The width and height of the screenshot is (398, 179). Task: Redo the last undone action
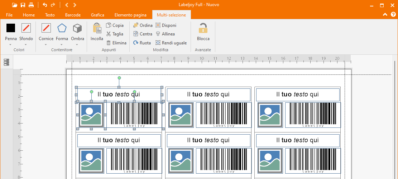tap(53, 5)
